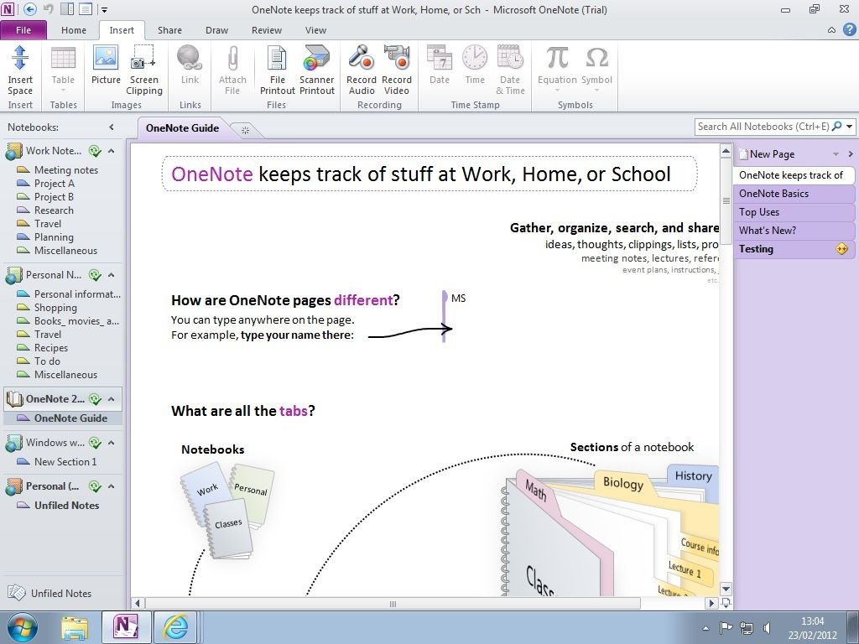Insert a Scanner Printout
The height and width of the screenshot is (644, 859).
coord(316,70)
